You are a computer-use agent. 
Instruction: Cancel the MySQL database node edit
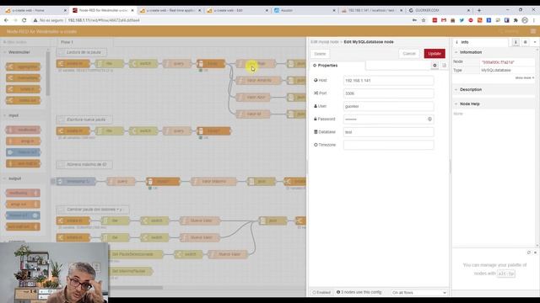(409, 54)
